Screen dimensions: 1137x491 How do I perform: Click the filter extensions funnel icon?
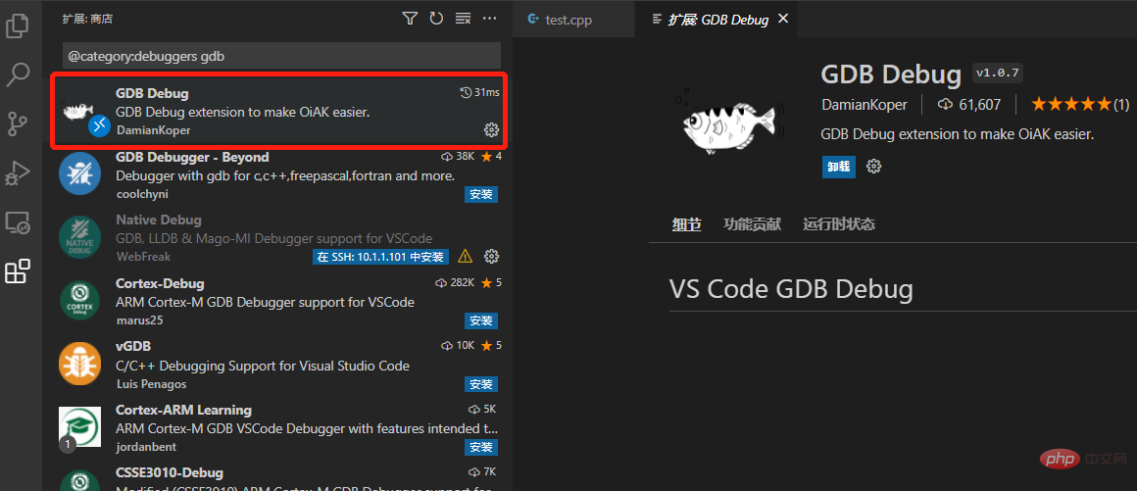[410, 19]
